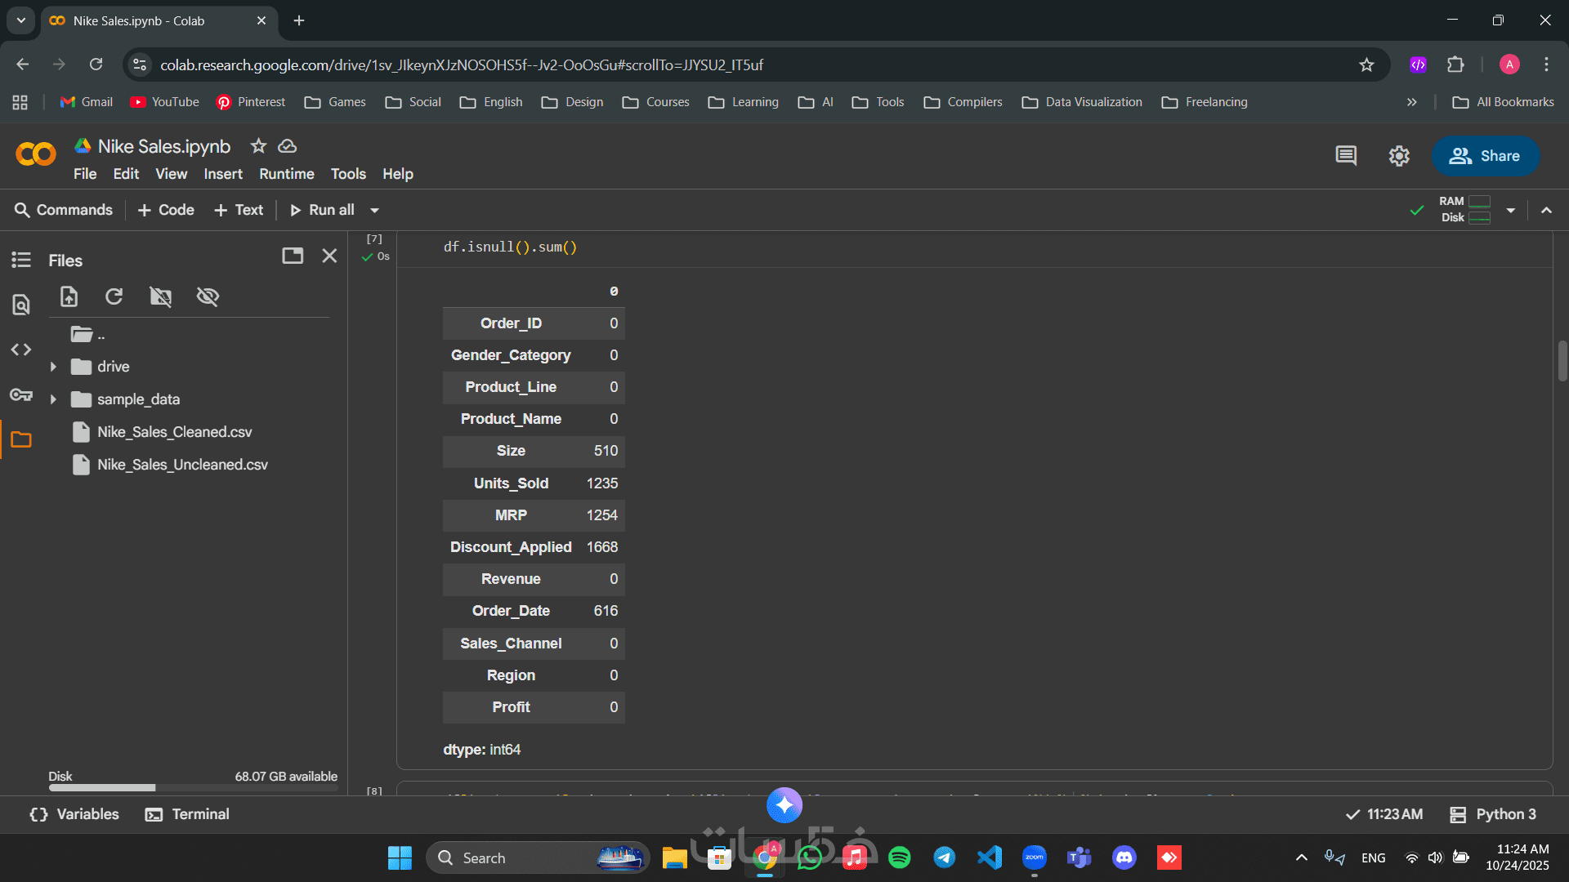Click the Share button

pos(1485,156)
